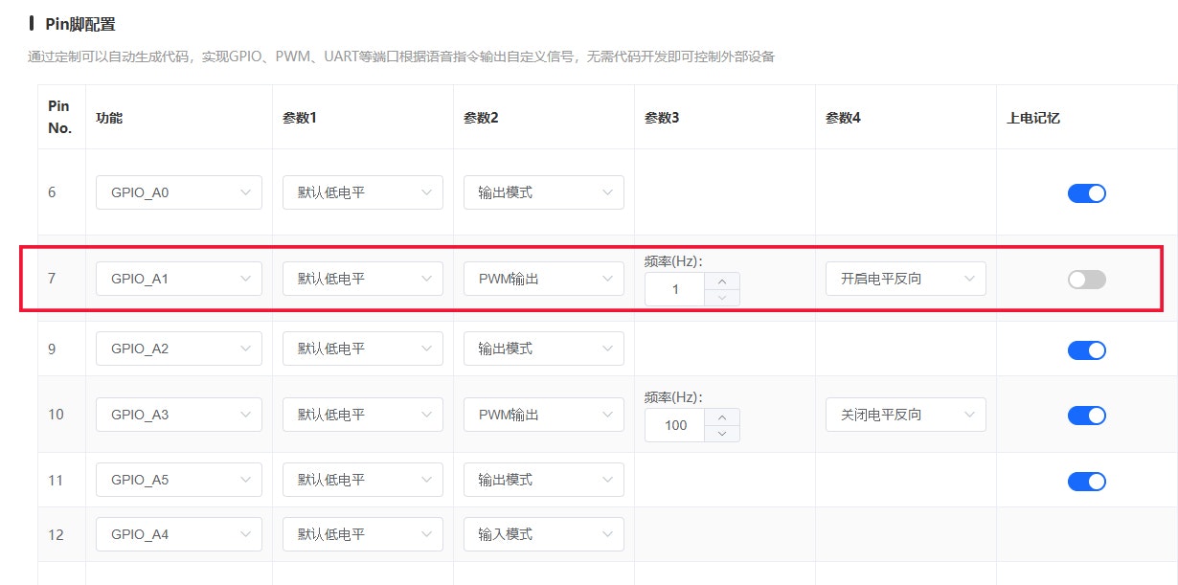Disable power-on memory toggle for Pin 10
1178x585 pixels.
1087,416
